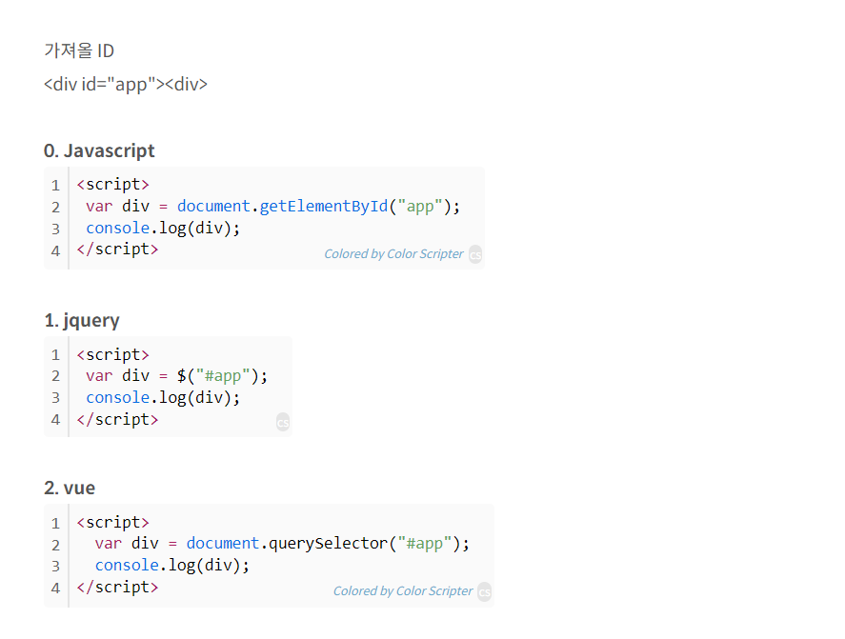Screen dimensions: 845x639
Task: Click the getElementById code line in Javascript block
Action: coord(272,207)
